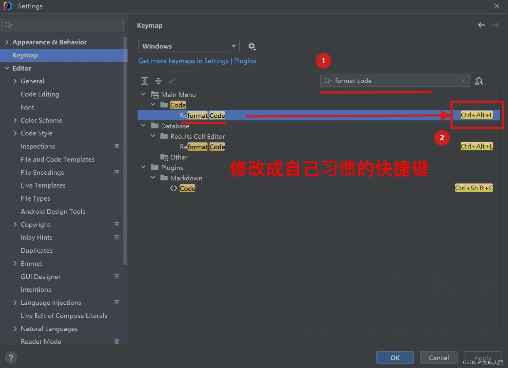Open Live Templates settings page
Viewport: 508px width, 368px height.
click(x=43, y=185)
